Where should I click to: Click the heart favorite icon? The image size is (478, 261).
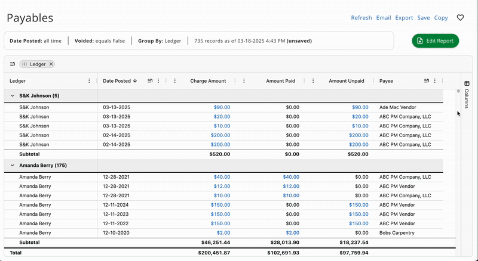pos(460,18)
